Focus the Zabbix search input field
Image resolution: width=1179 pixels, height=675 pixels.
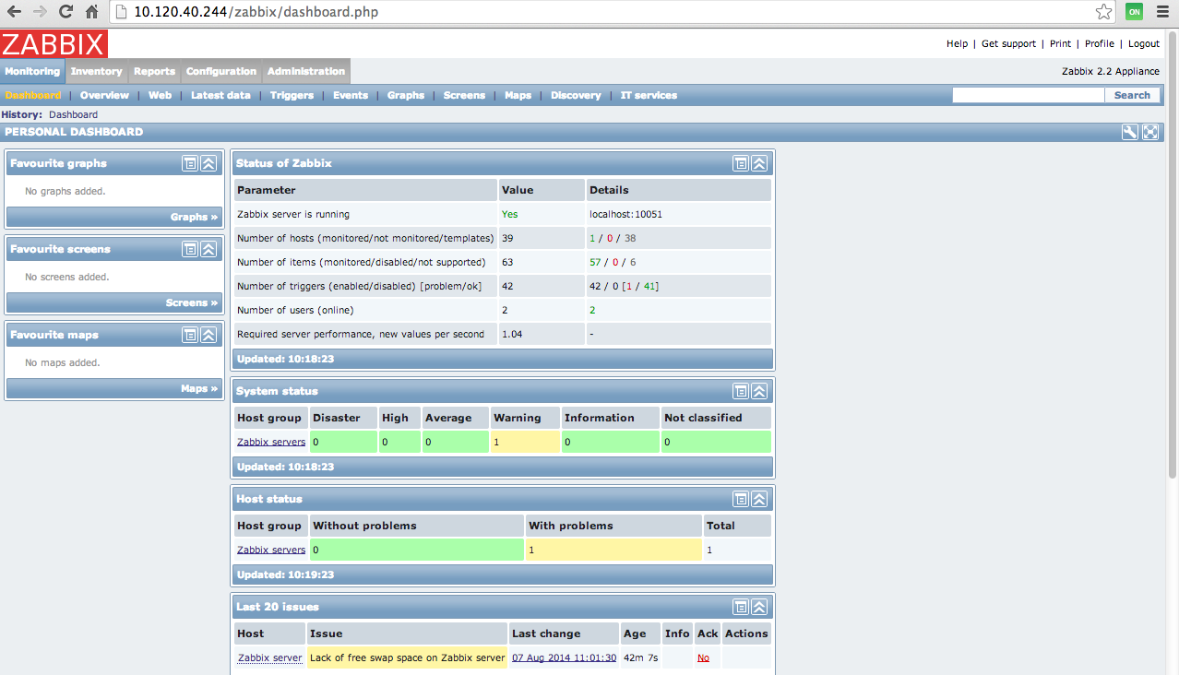coord(1028,95)
